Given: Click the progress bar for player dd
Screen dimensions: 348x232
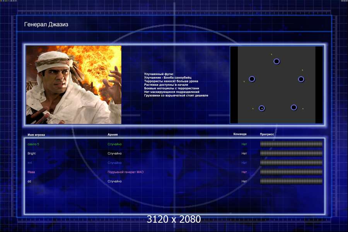Looking at the screenshot, I should [291, 181].
